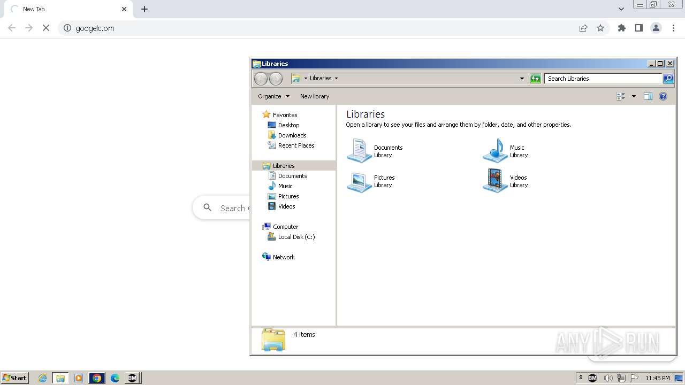Open Chrome extensions puzzle icon

(x=622, y=28)
